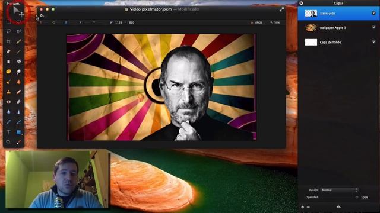Viewport: 380px width, 213px height.
Task: Click the 50% zoom level indicator
Action: (x=277, y=22)
